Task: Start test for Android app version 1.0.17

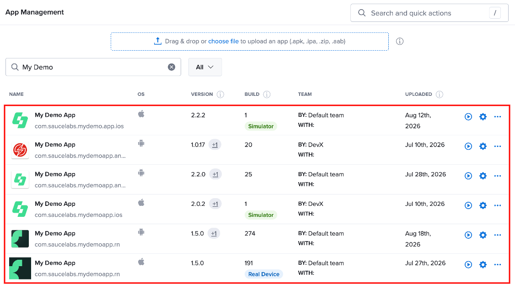Action: pos(468,146)
